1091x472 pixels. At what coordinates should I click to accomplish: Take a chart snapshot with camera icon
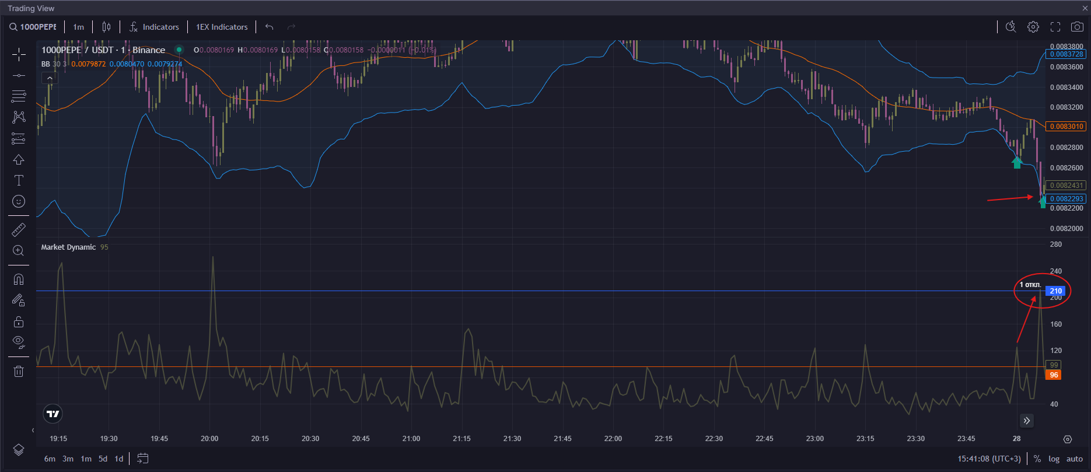click(x=1077, y=27)
